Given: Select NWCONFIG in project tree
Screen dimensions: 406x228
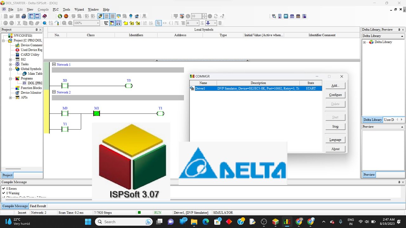Looking at the screenshot, I should 23,35.
